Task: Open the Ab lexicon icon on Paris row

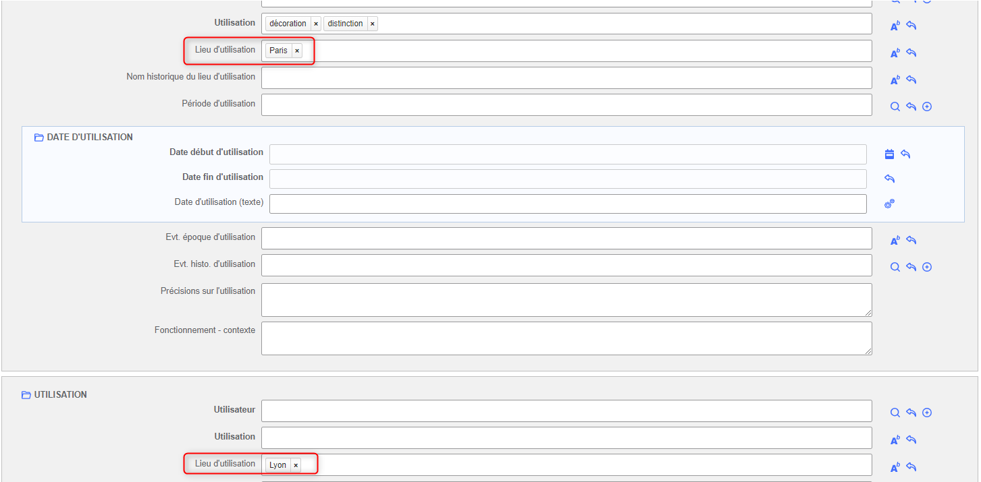Action: pos(895,53)
